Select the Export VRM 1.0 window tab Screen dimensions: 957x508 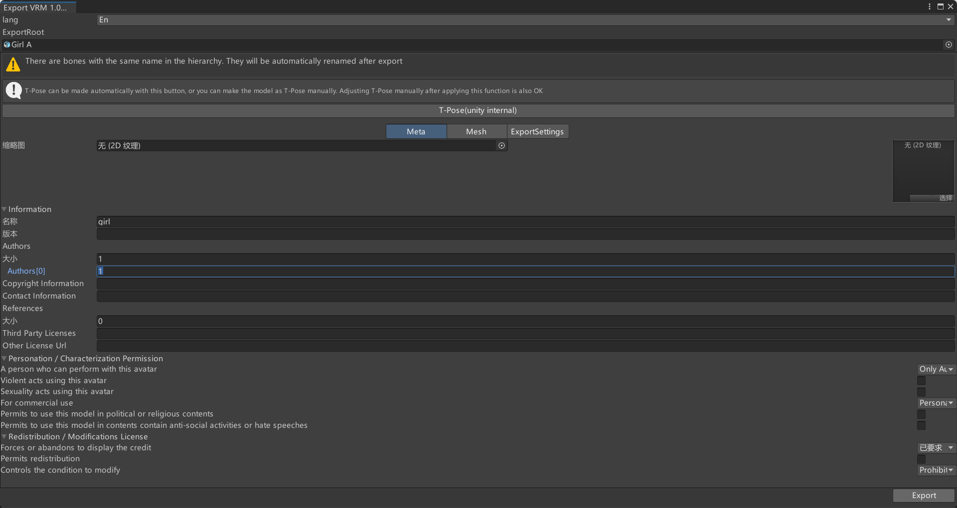pyautogui.click(x=38, y=7)
